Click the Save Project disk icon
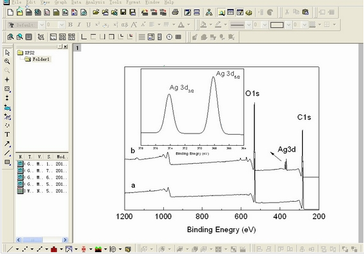 point(123,12)
